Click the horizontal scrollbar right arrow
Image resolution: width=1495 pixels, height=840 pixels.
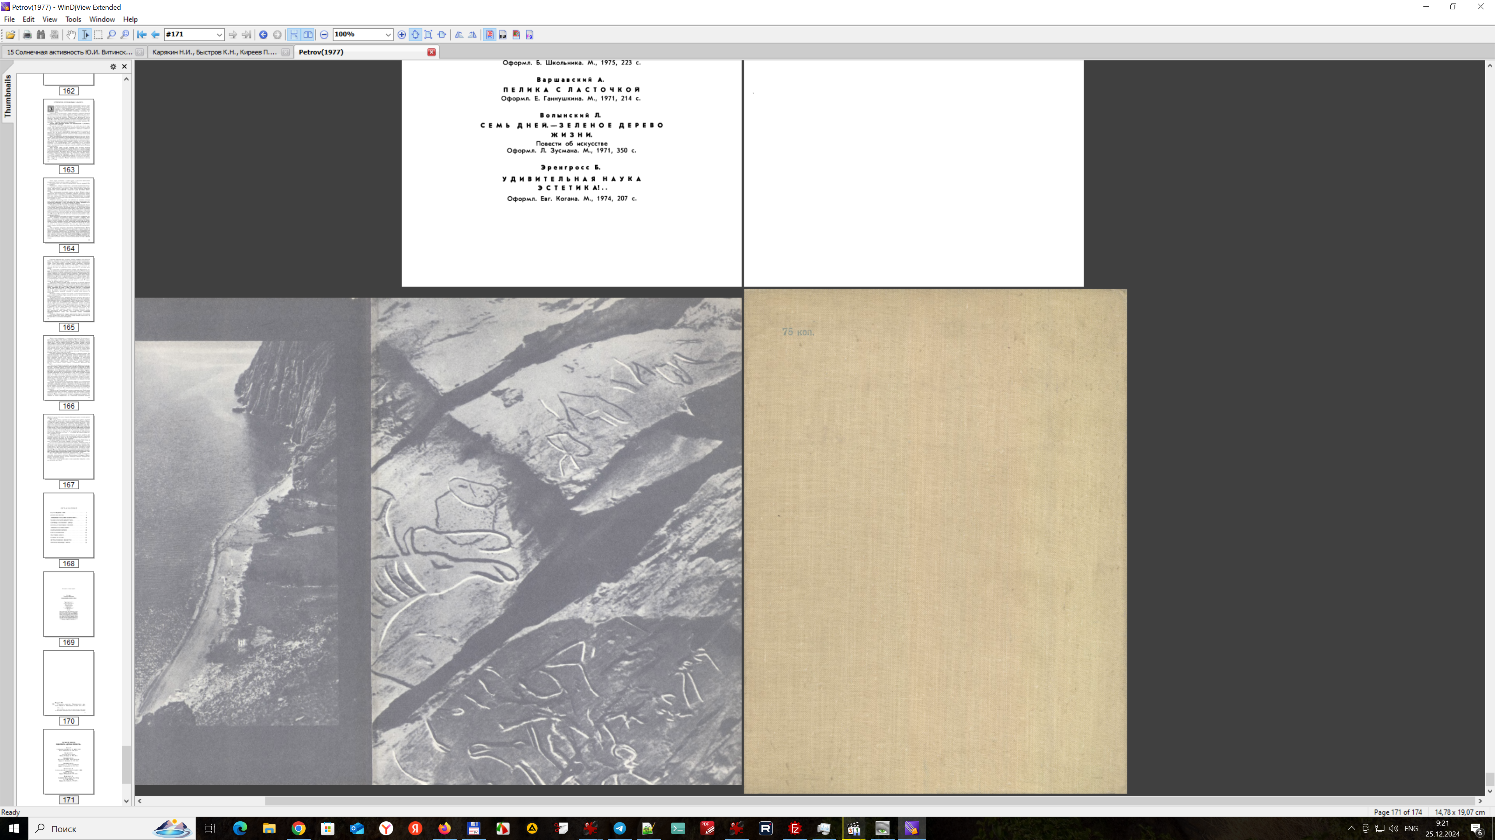click(x=1480, y=801)
